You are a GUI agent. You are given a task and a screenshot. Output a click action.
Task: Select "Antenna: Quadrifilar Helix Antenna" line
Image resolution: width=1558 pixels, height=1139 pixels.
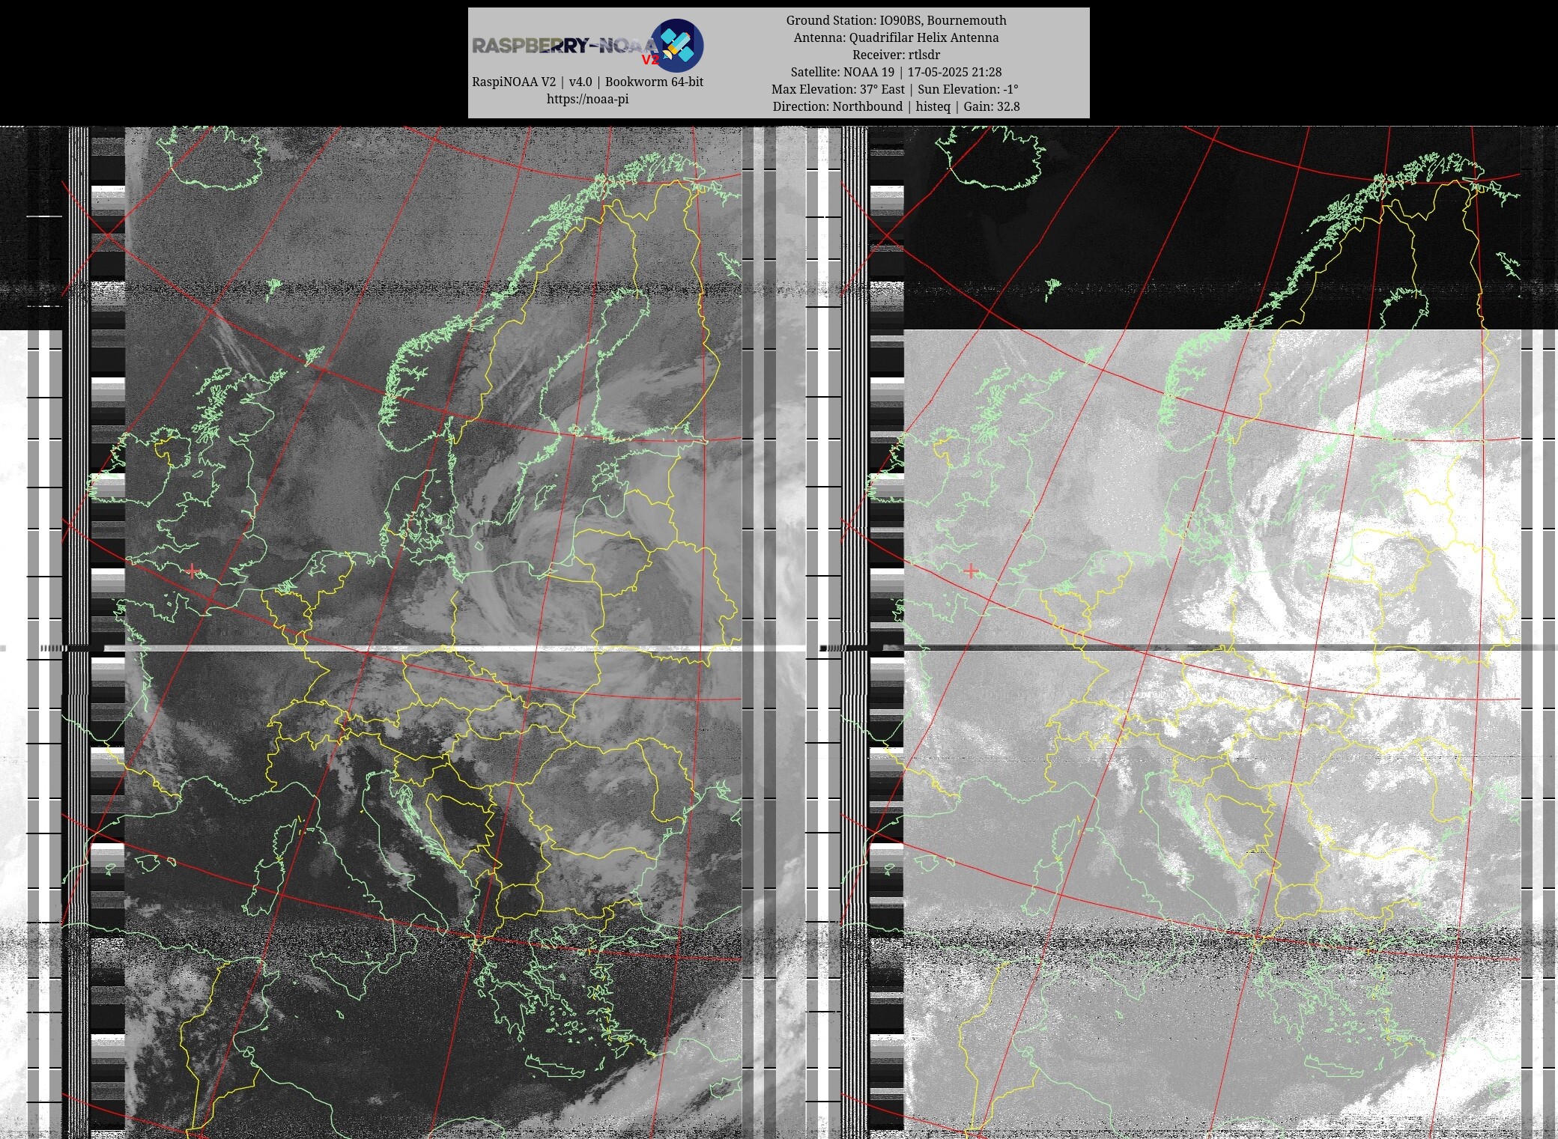point(896,37)
